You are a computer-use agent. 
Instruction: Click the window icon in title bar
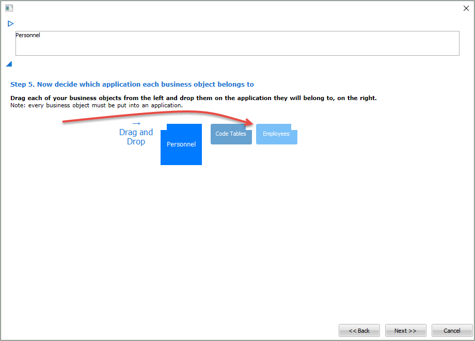[9, 8]
